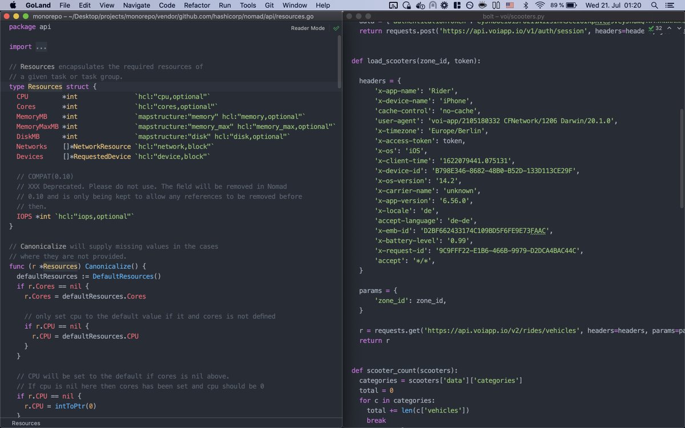
Task: Click the 89 % battery percentage text
Action: point(557,5)
